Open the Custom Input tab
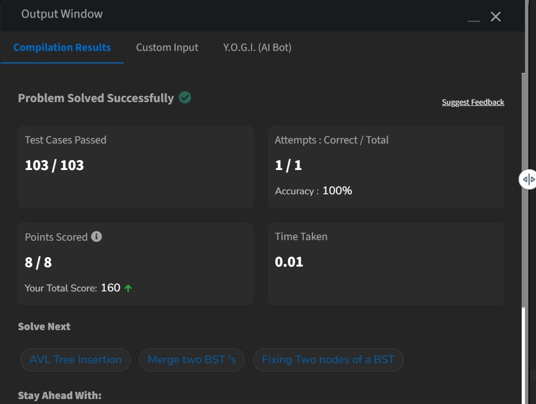Viewport: 536px width, 404px height. click(167, 47)
